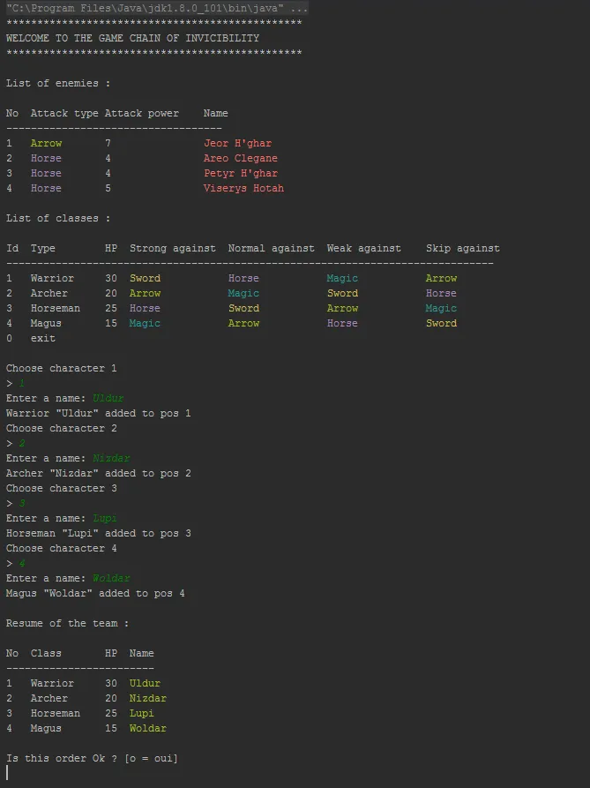Click Woldar in the team resume table
Viewport: 590px width, 788px height.
point(147,728)
